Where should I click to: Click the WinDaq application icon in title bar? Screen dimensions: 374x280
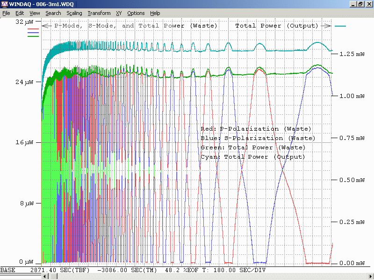5,4
